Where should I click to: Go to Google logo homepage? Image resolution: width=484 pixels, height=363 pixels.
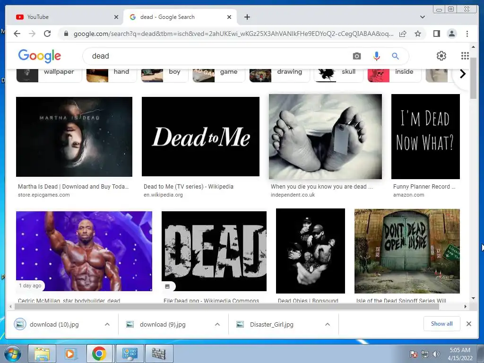[40, 56]
